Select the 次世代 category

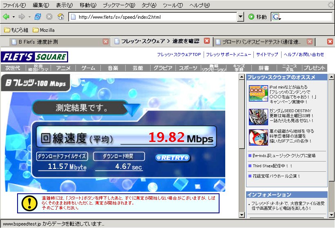(13, 68)
